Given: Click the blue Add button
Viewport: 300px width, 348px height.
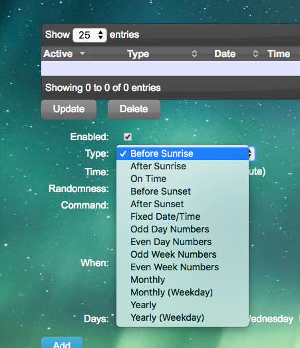Looking at the screenshot, I should pos(62,343).
